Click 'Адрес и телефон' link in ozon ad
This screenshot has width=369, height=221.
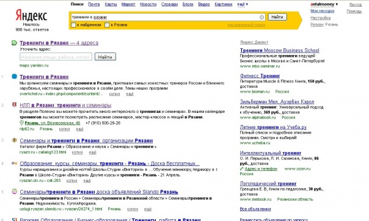(x=261, y=169)
